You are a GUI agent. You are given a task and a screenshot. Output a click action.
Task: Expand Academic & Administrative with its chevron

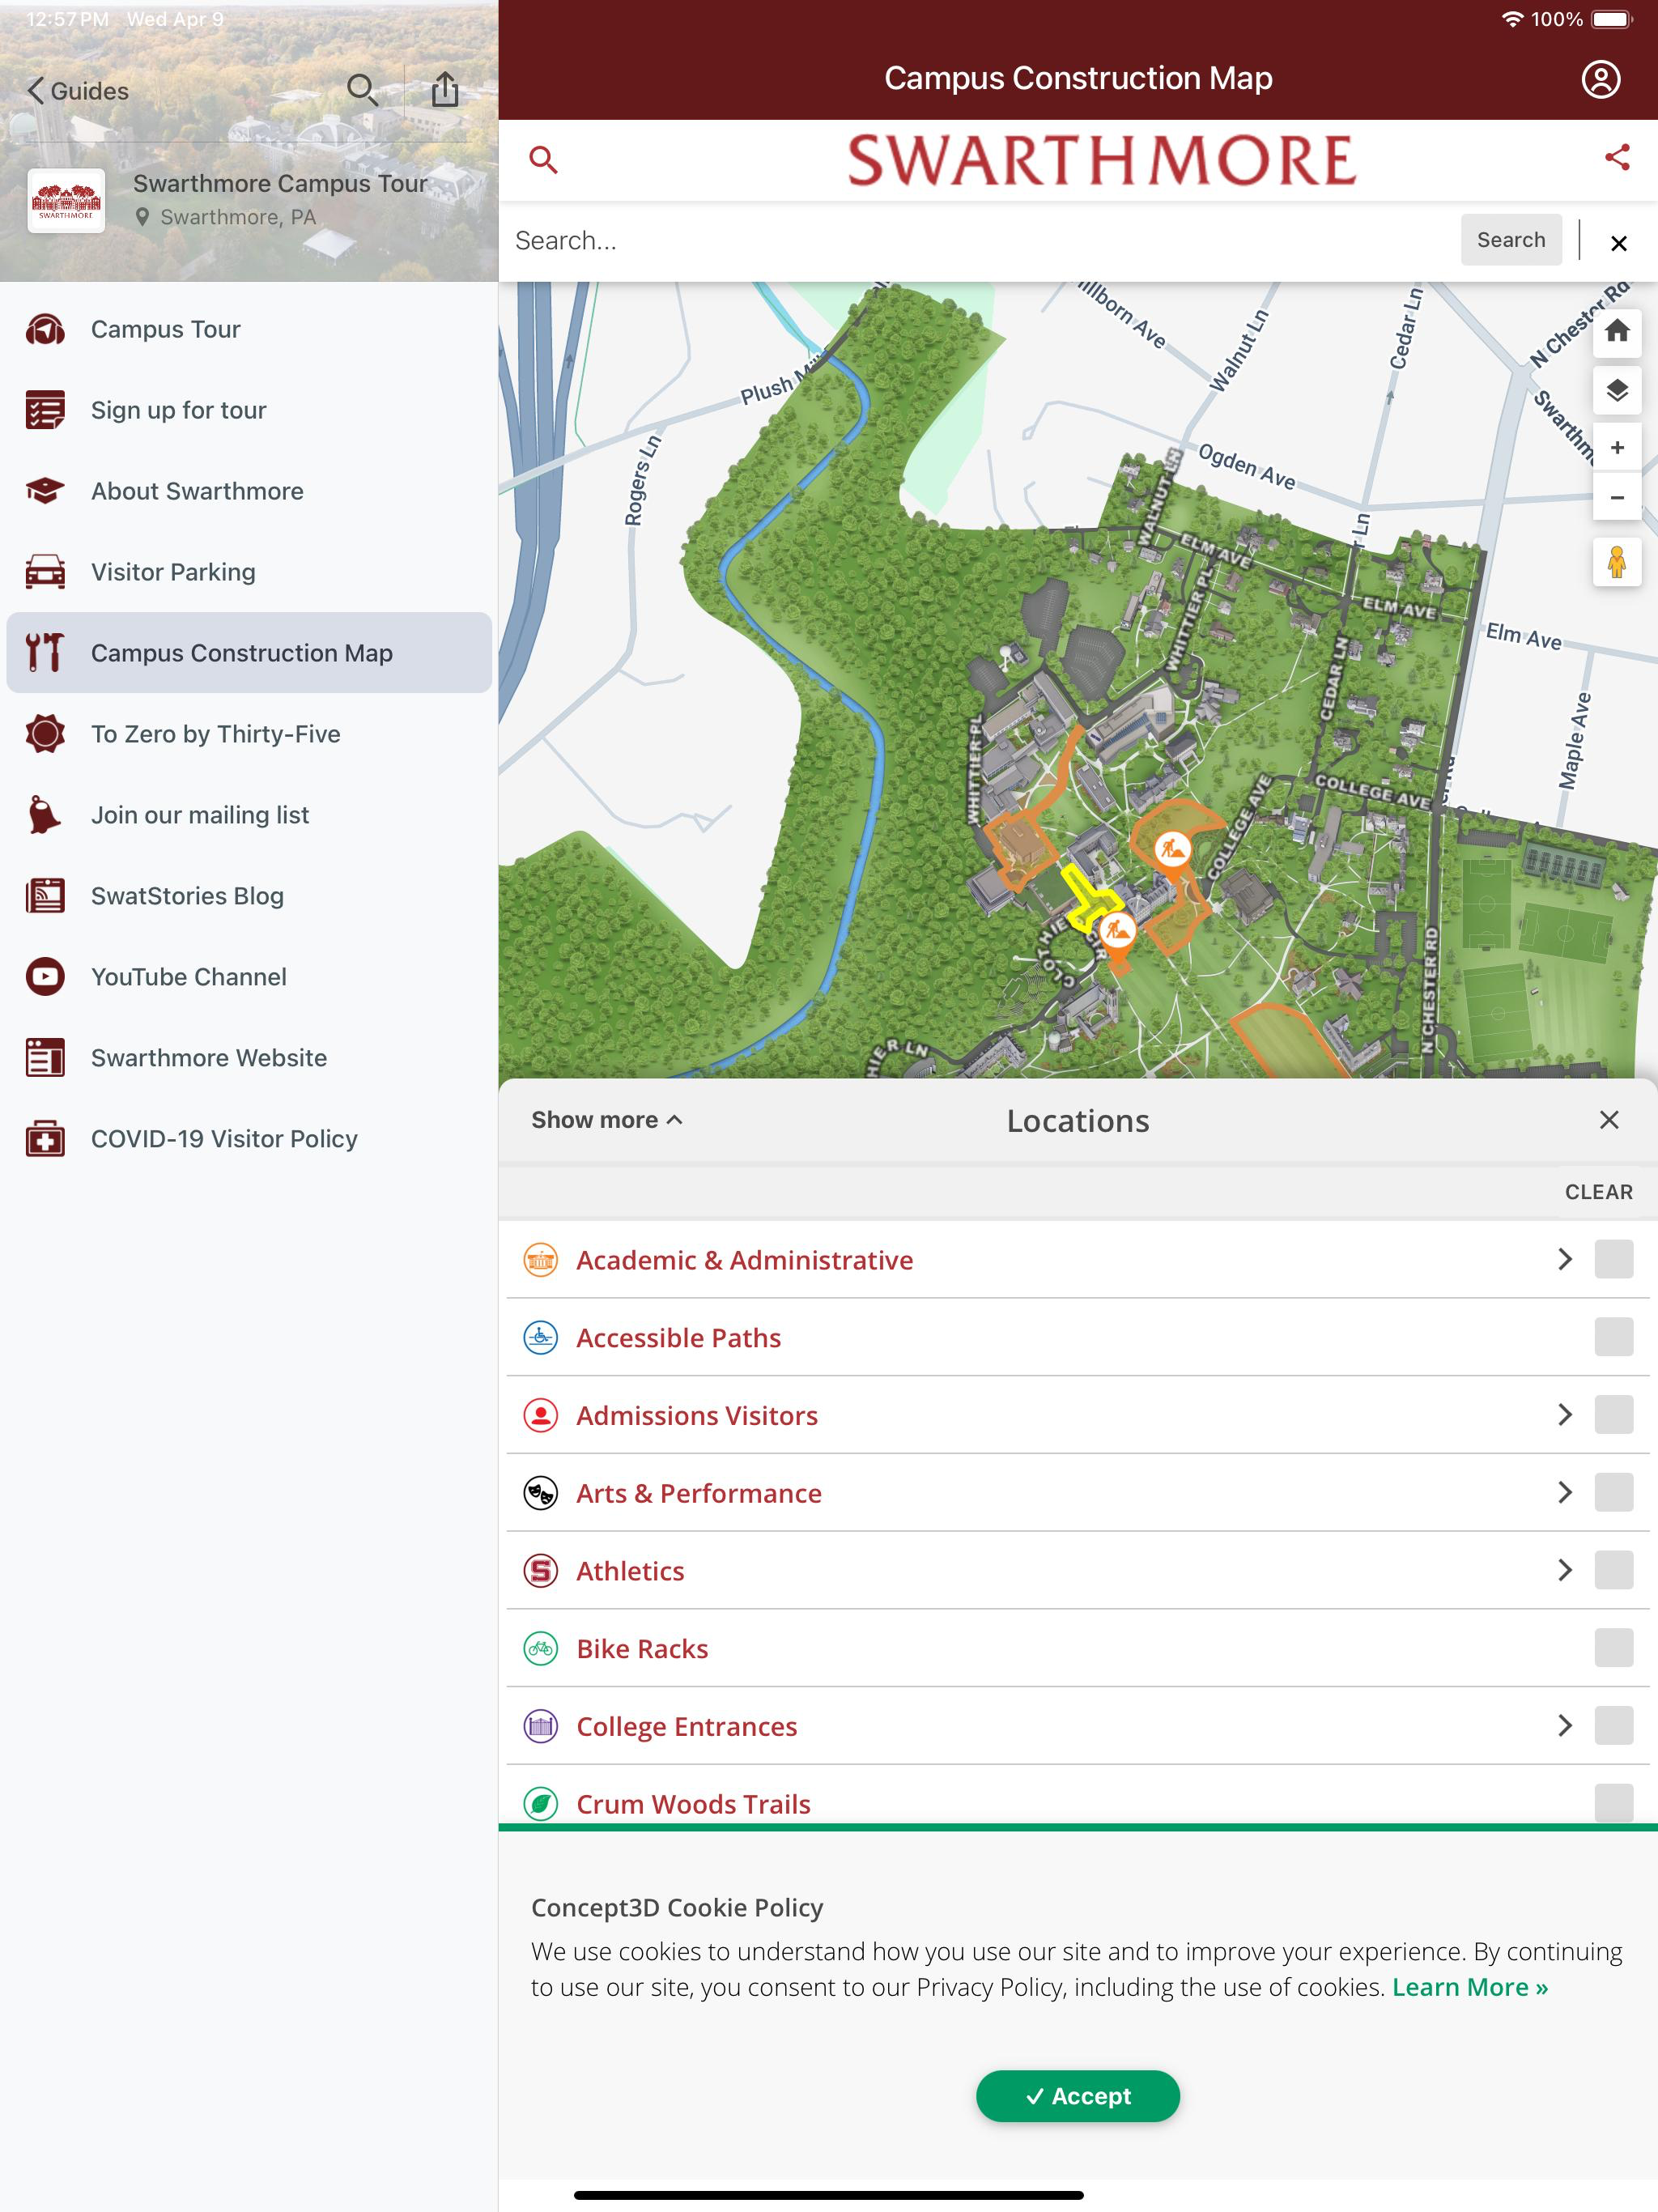(1565, 1260)
